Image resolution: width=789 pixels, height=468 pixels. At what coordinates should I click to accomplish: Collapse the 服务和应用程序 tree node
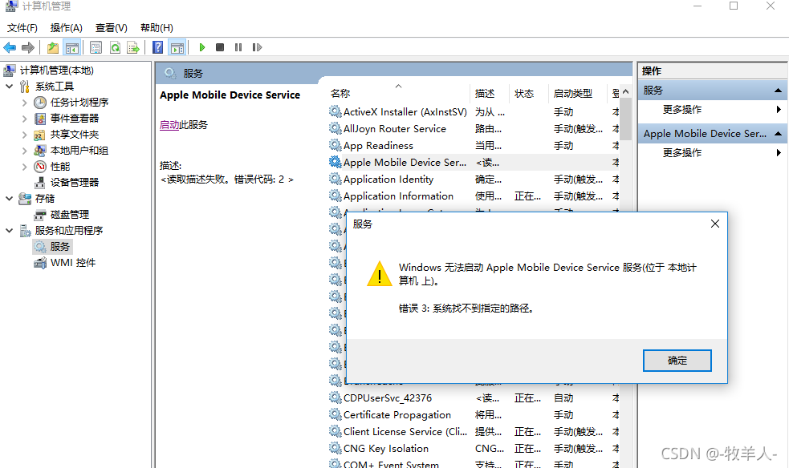click(x=9, y=231)
